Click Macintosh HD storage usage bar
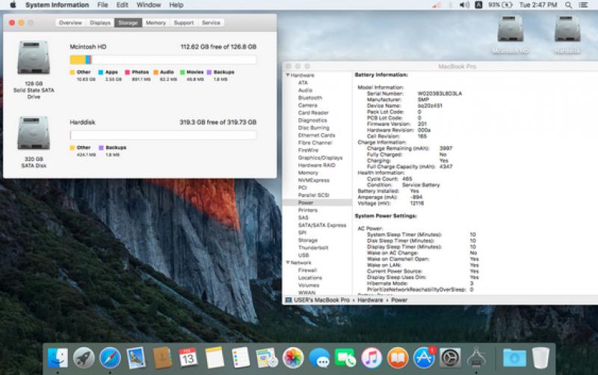Screen dimensions: 598x375 coord(163,60)
